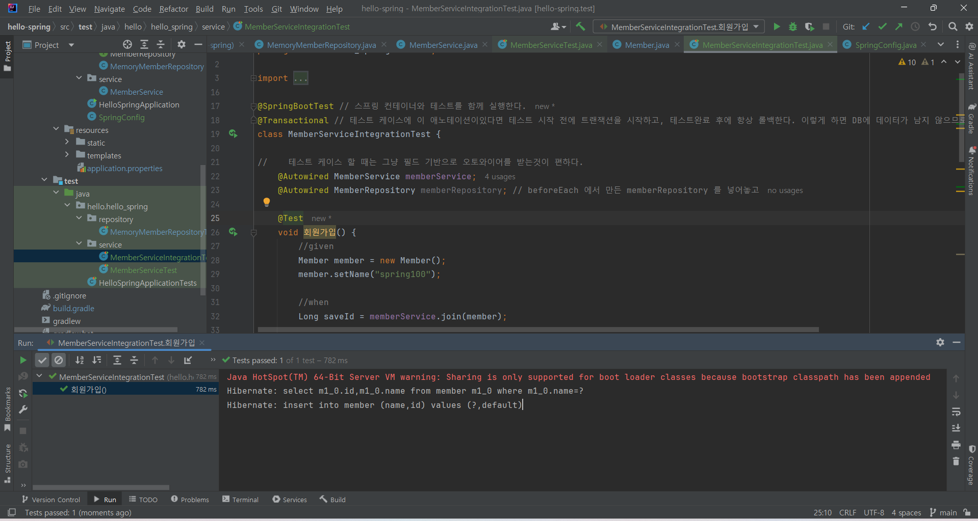The width and height of the screenshot is (978, 521).
Task: Hide the Project tool window
Action: (198, 44)
